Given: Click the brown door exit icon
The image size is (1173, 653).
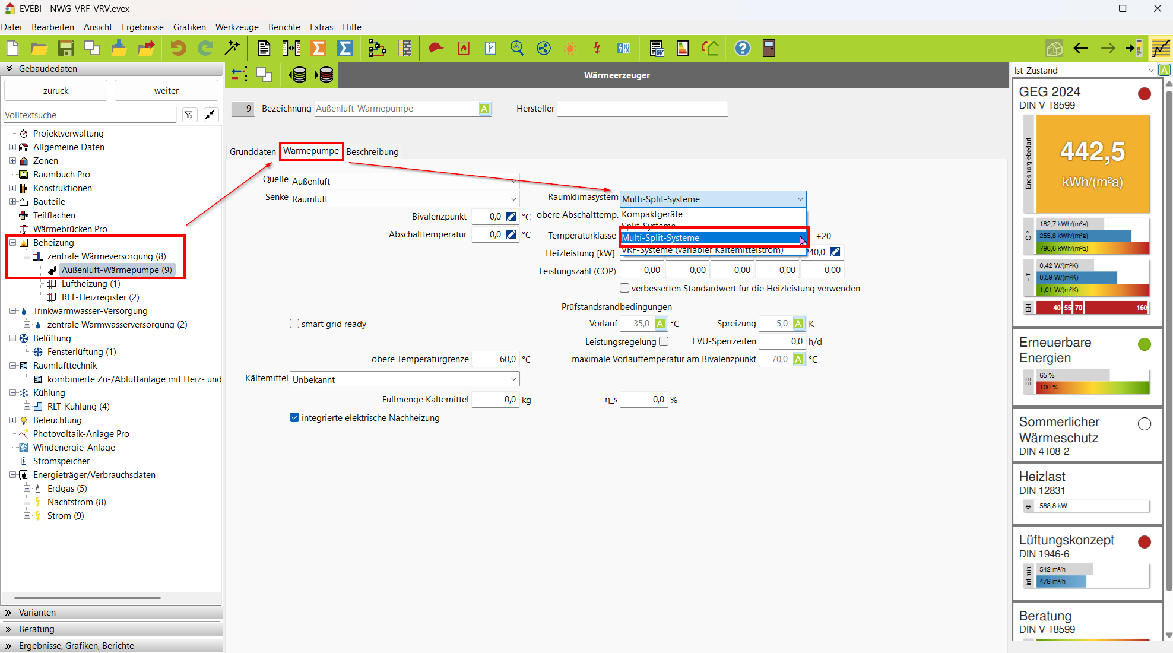Looking at the screenshot, I should coord(769,48).
